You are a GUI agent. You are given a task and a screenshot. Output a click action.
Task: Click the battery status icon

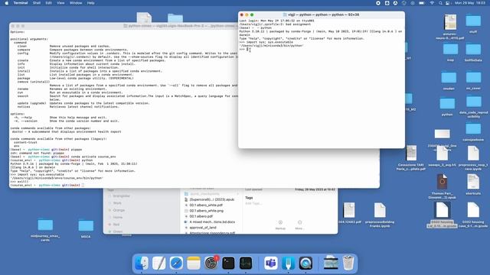coord(422,3)
